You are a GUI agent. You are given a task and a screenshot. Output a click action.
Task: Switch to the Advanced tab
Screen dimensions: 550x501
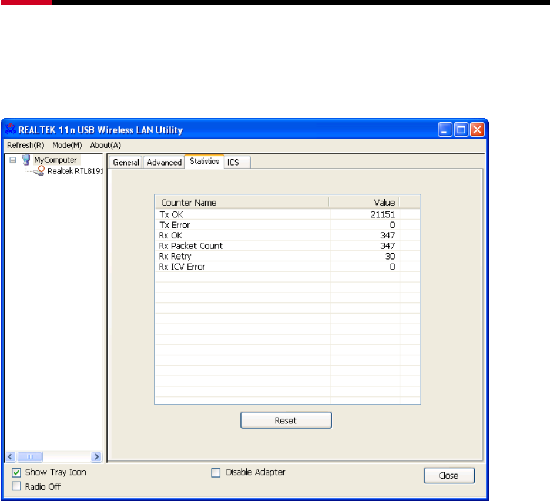tap(164, 162)
